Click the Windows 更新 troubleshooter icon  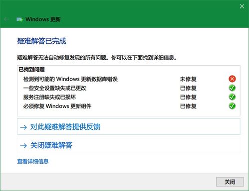pyautogui.click(x=19, y=19)
